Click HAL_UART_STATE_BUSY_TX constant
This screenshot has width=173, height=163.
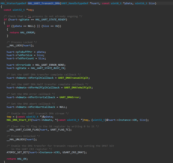pyautogui.click(x=48, y=68)
